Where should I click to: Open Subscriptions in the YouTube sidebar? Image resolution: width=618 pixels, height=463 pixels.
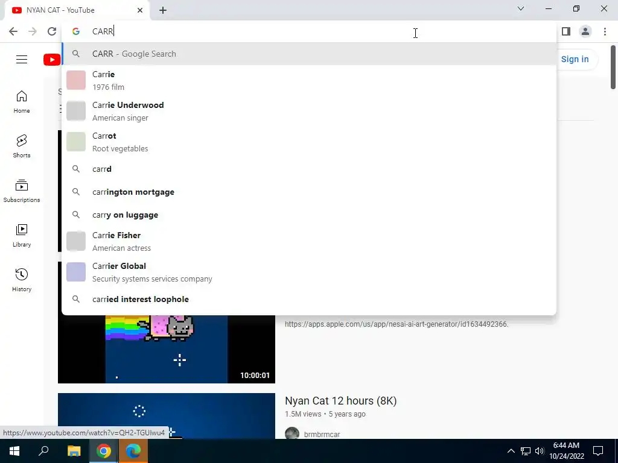(x=22, y=191)
